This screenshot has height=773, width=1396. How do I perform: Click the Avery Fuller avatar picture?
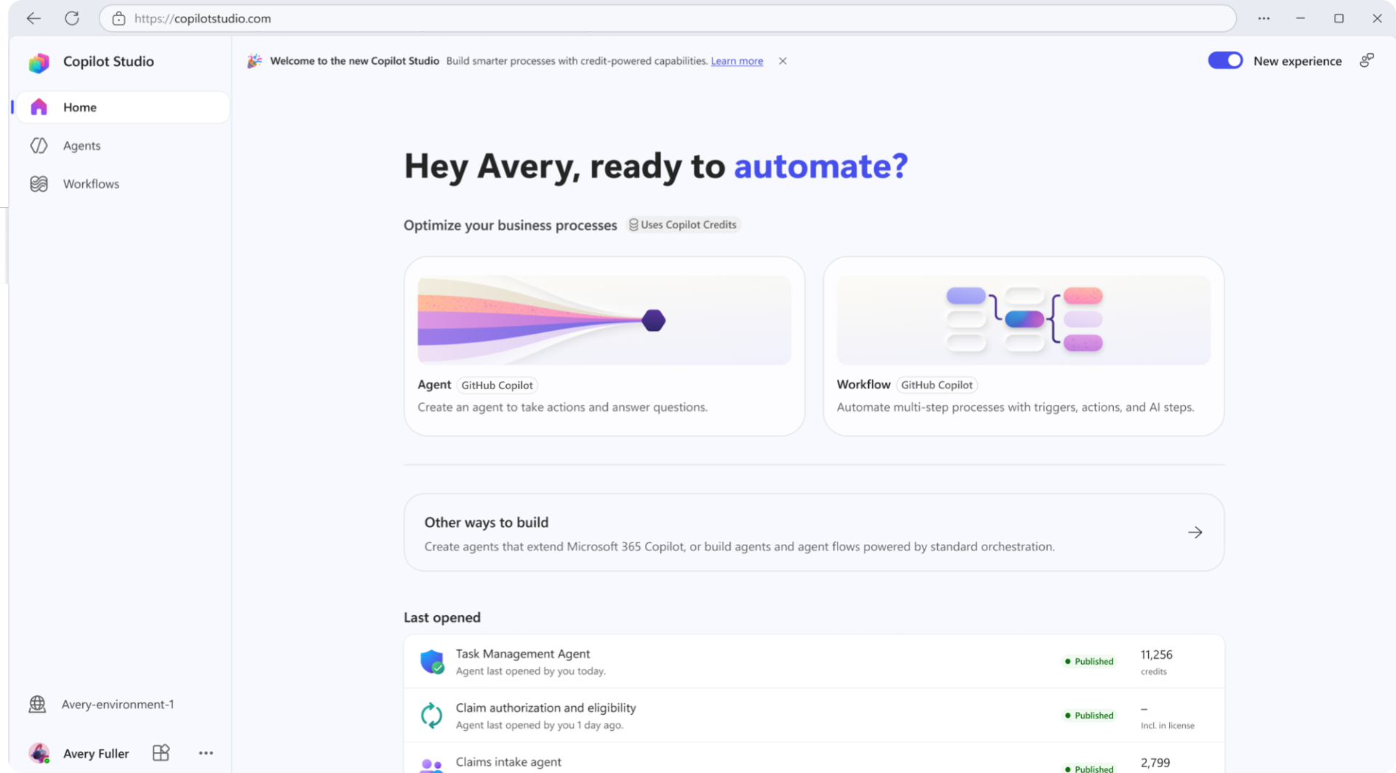click(39, 753)
